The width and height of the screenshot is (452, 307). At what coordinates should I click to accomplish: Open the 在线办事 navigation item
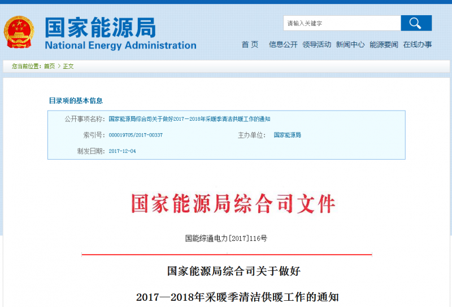point(418,45)
